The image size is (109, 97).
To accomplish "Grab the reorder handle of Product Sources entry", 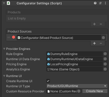I will point(9,37).
